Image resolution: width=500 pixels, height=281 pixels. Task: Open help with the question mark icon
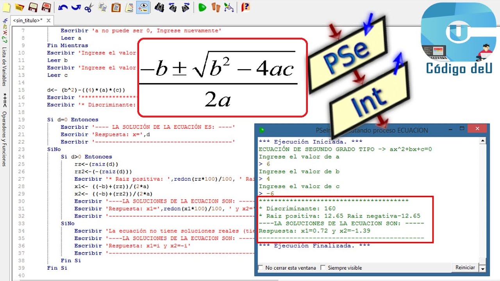[x=245, y=7]
